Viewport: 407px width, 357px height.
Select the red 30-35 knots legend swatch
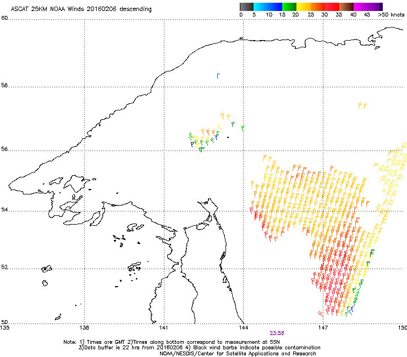(x=332, y=7)
